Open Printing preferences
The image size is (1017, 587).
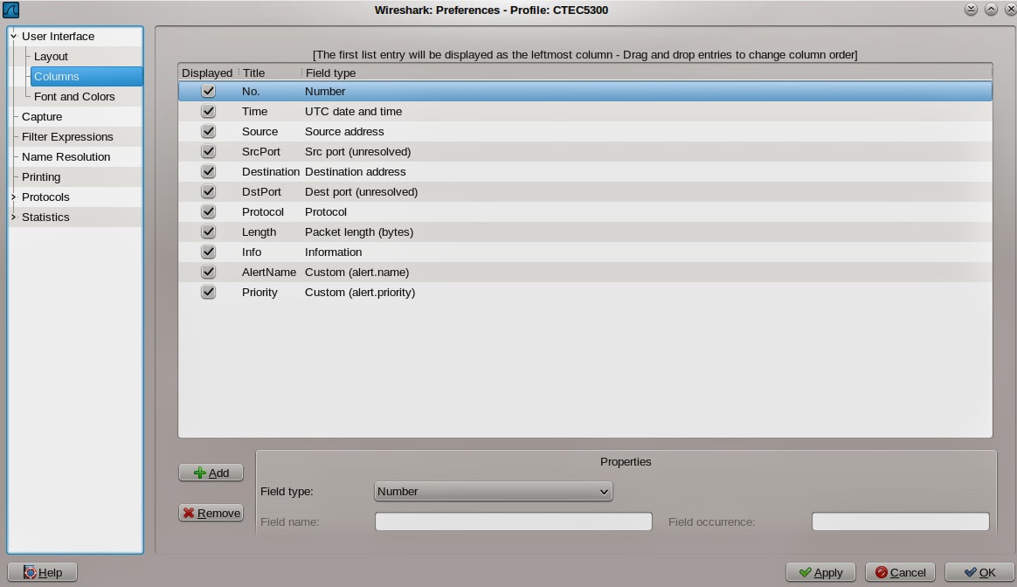coord(41,177)
